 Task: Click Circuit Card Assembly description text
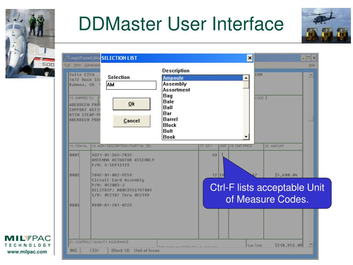coord(118,180)
